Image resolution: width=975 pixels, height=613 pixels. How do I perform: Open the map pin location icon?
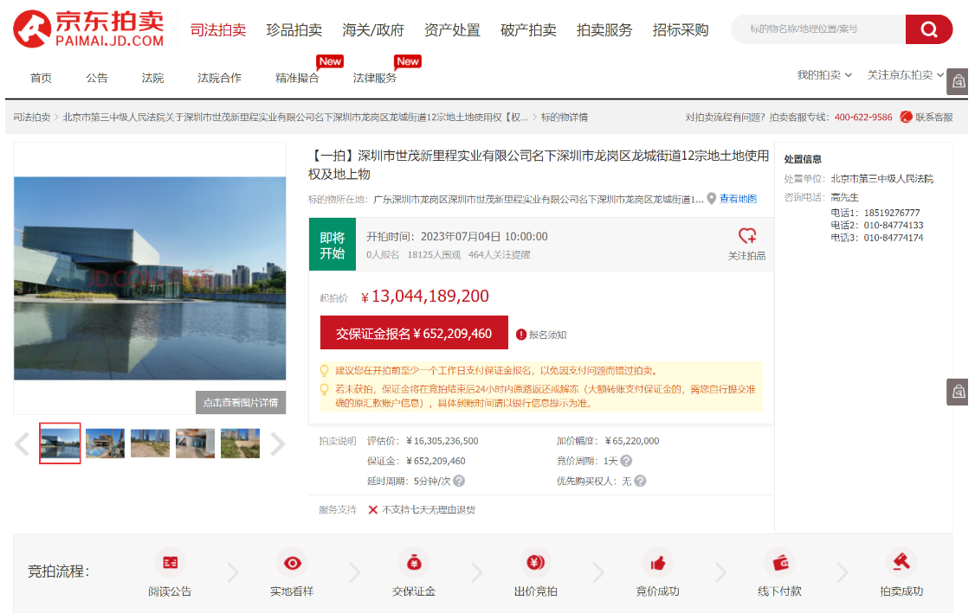[712, 199]
